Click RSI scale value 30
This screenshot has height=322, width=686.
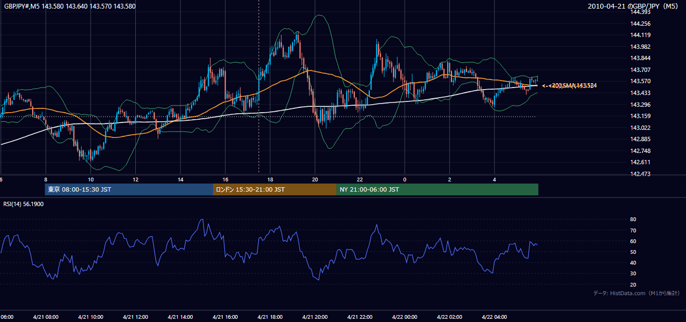[633, 273]
